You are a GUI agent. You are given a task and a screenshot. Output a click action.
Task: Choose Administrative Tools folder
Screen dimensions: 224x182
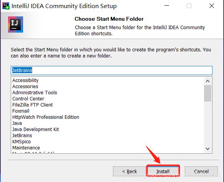[35, 93]
